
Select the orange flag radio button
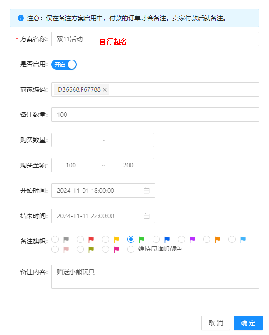pos(207,239)
